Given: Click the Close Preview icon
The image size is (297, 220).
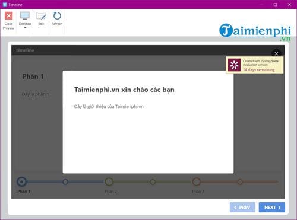Looking at the screenshot, I should coord(8,16).
